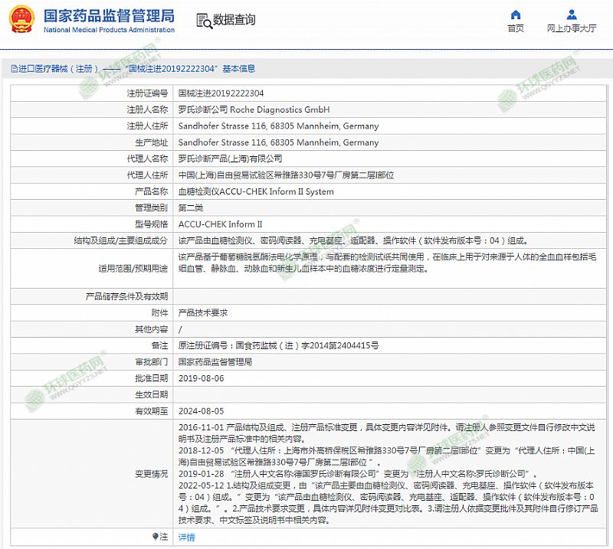
Task: Click the 数据查询 document search icon
Action: pyautogui.click(x=202, y=20)
